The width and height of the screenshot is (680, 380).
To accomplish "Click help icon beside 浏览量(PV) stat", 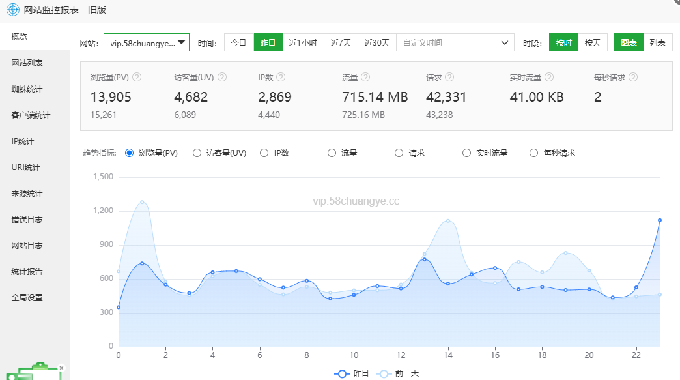I will point(137,77).
